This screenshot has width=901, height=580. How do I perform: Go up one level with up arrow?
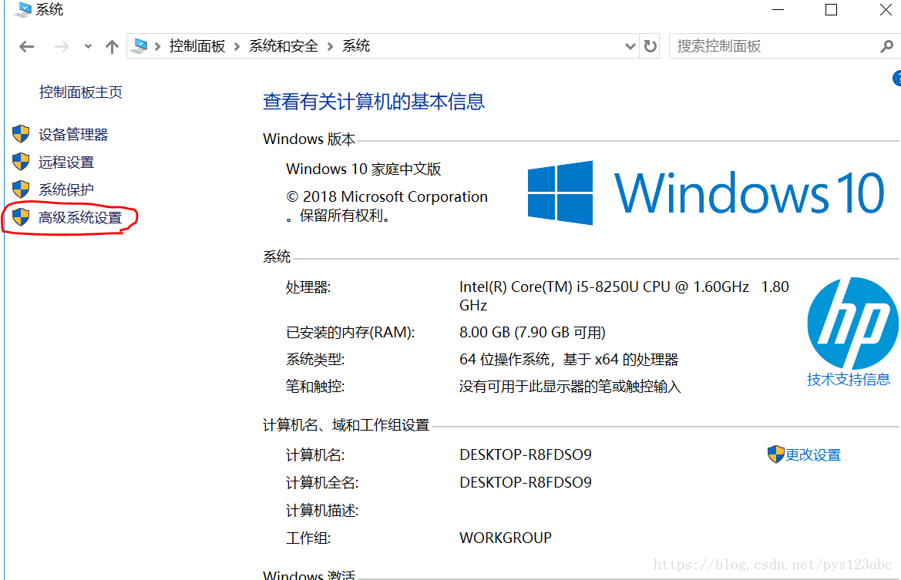click(x=112, y=46)
